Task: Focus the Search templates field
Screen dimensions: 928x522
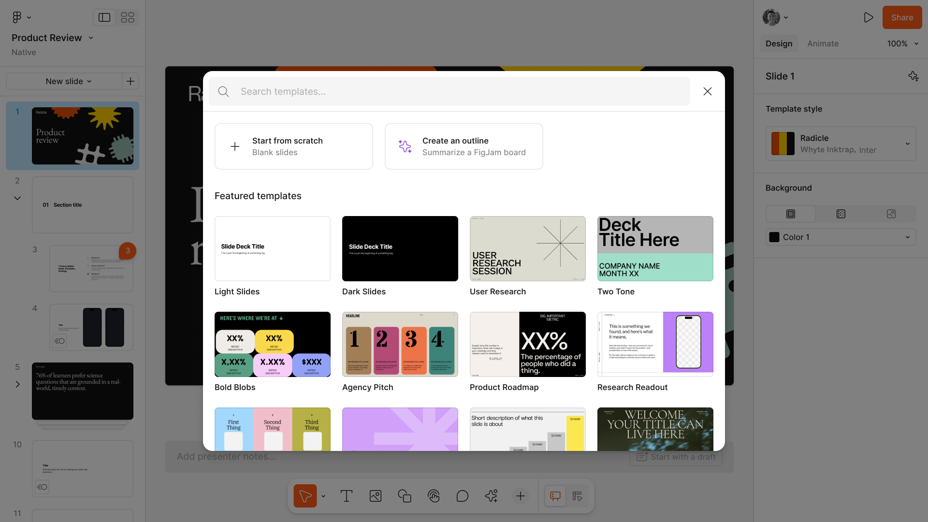Action: click(x=449, y=91)
